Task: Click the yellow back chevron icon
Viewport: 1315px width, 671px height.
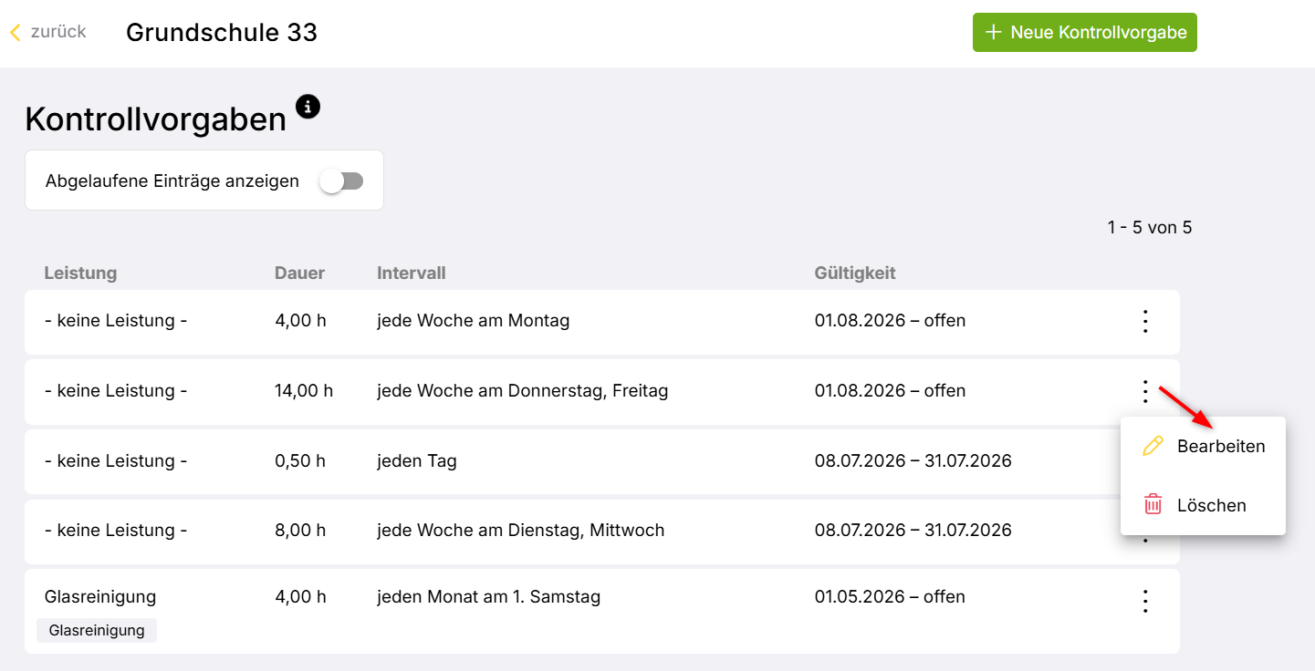Action: tap(16, 33)
